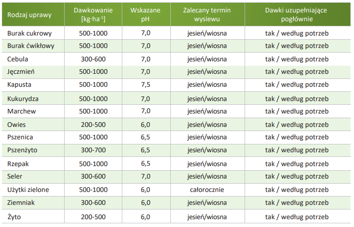Screen dimensions: 354x227
Task: Click the "Rzepak" crop cell
Action: click(18, 164)
